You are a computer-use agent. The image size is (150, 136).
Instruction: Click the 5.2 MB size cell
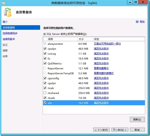(82, 73)
